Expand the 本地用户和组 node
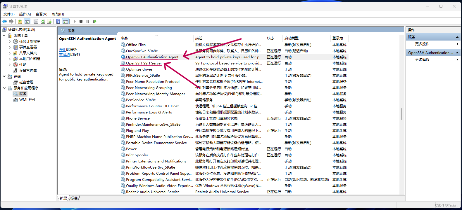This screenshot has width=462, height=210. coord(10,59)
